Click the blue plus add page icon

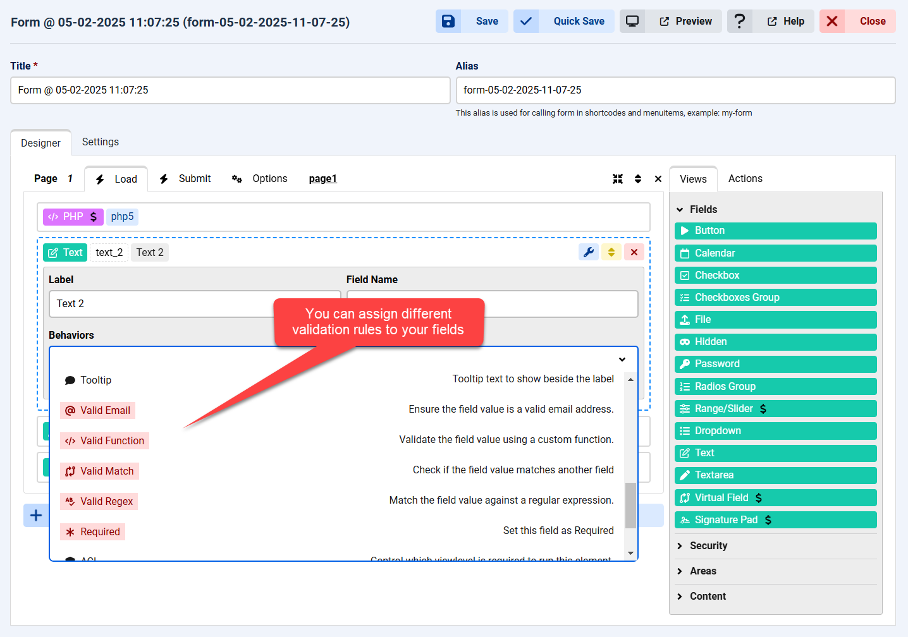click(36, 515)
